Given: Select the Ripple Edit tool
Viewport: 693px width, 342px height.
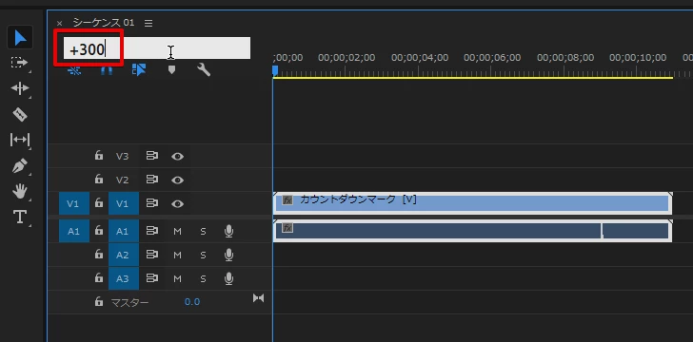Looking at the screenshot, I should (19, 88).
